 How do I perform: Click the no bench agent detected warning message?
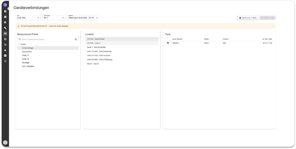[44, 26]
